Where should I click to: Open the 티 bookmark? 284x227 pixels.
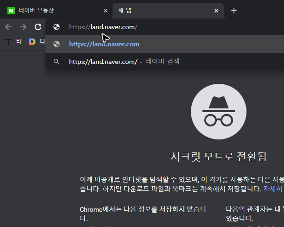coord(13,42)
